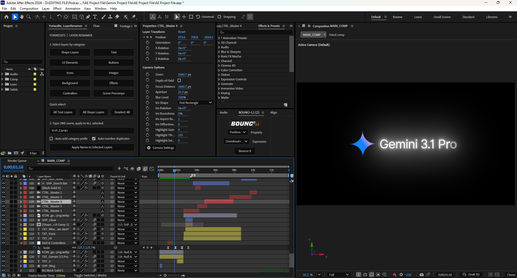Click the Frame Blending icon in timeline
Screen dimensions: 517x278
pyautogui.click(x=139, y=169)
